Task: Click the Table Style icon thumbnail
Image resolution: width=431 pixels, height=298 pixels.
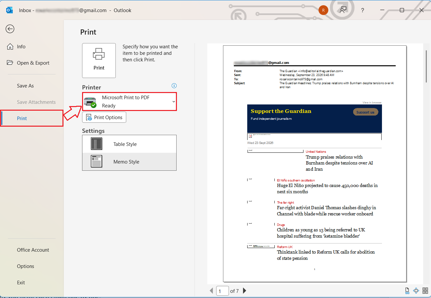Action: coord(96,144)
